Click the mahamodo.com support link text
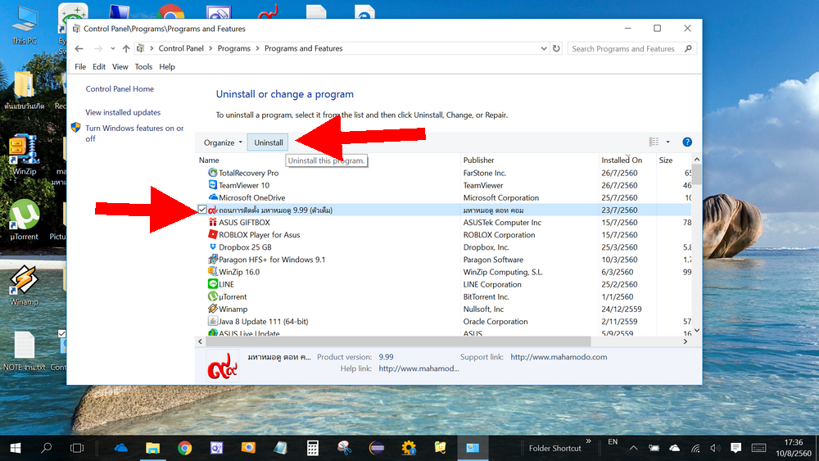 pos(559,357)
